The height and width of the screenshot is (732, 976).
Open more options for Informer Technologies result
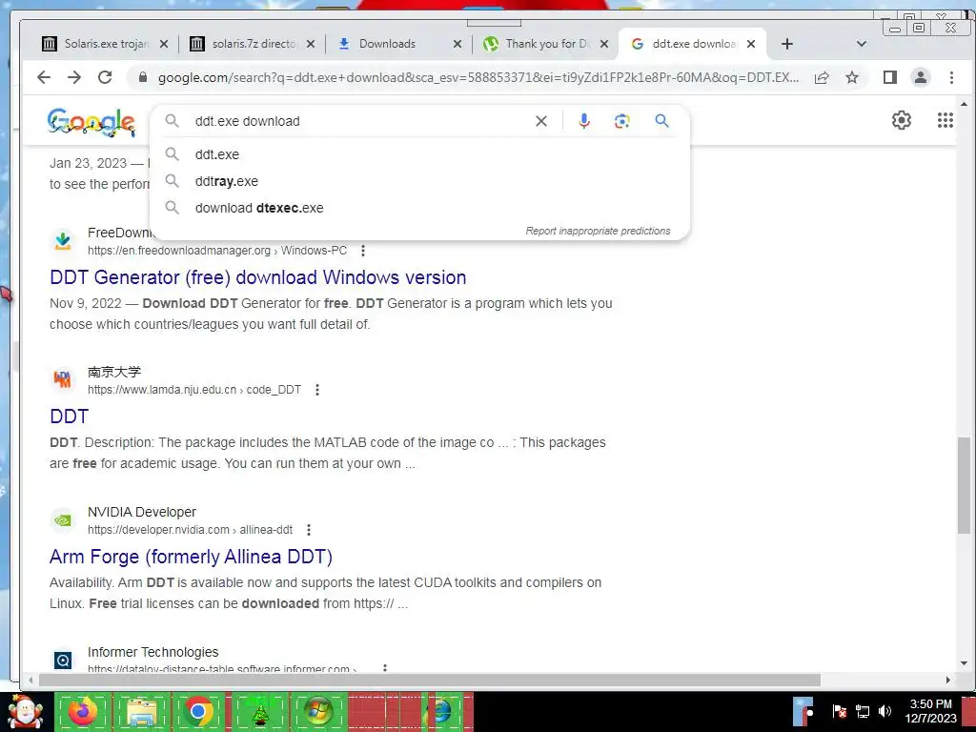(385, 668)
